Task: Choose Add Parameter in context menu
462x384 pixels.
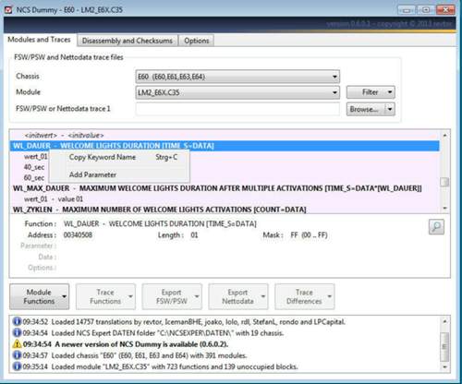Action: (119, 174)
